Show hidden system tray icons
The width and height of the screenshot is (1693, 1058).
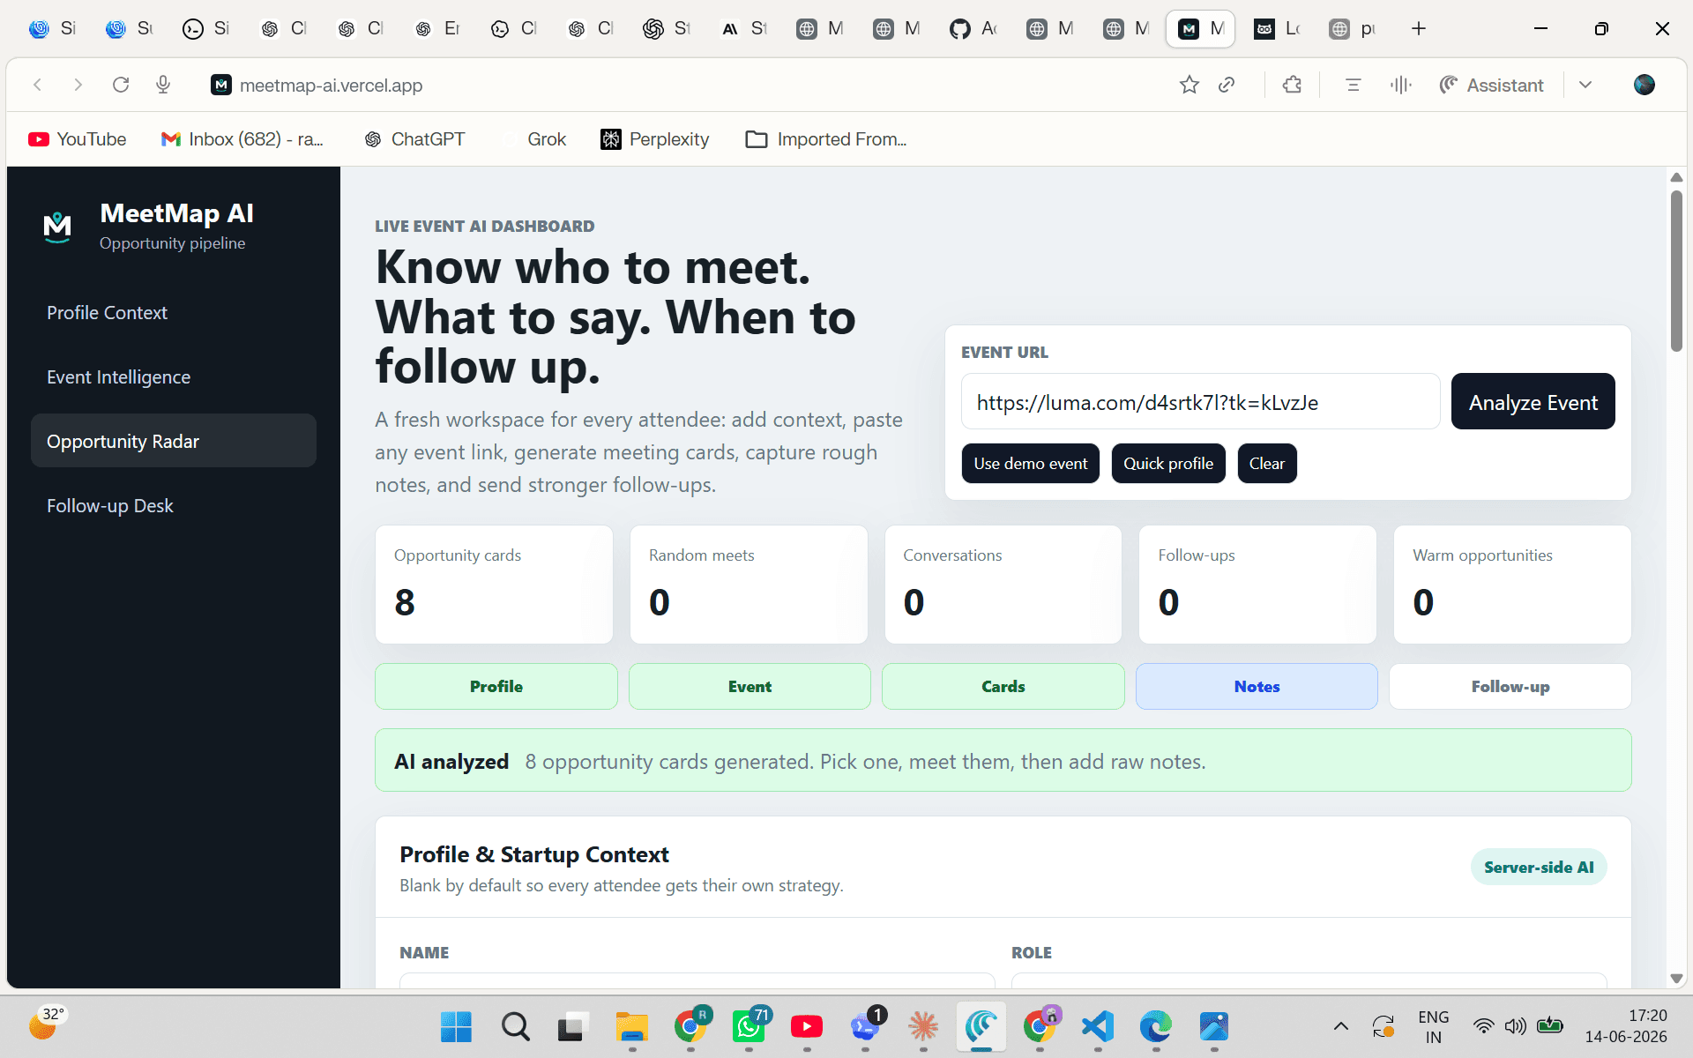1340,1026
